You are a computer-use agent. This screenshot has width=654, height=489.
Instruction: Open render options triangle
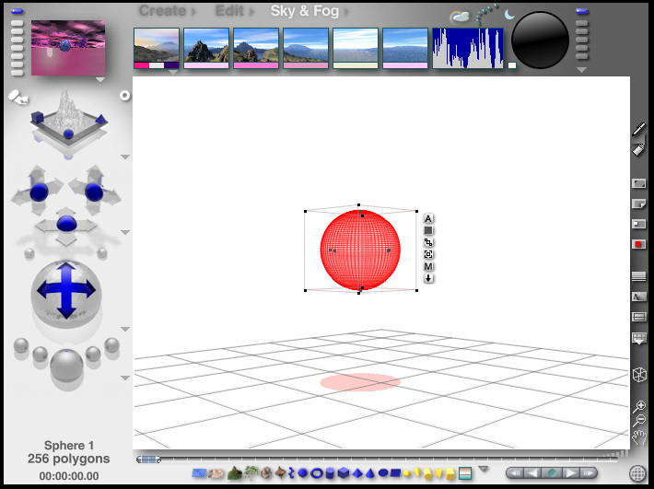(125, 378)
